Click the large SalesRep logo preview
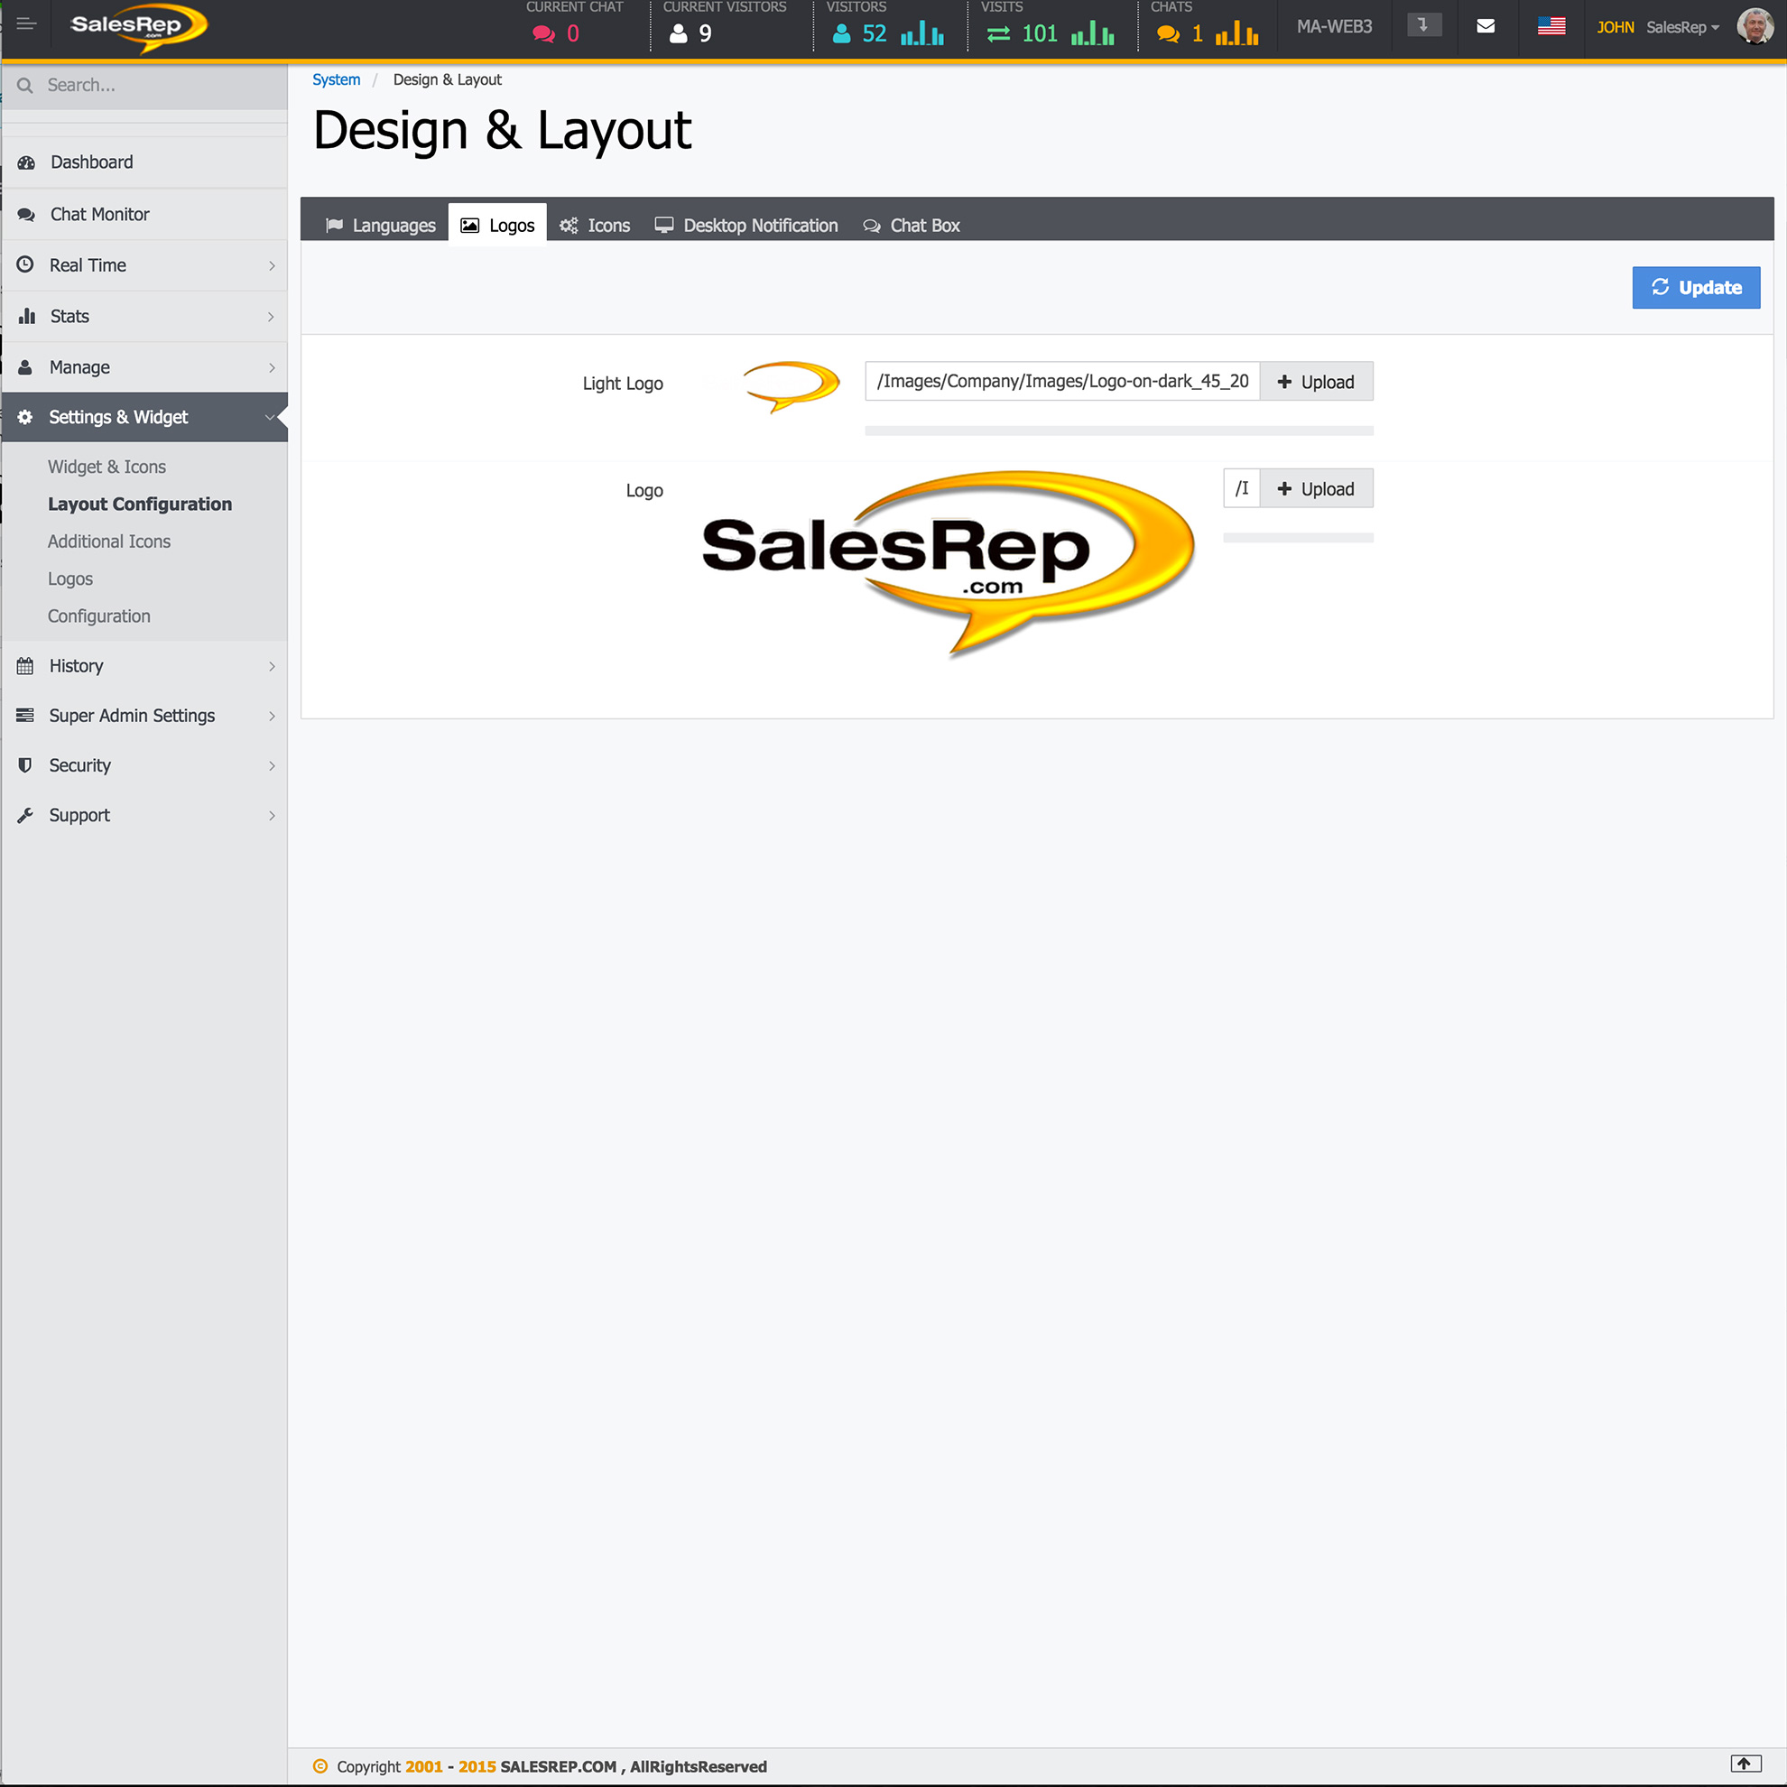 pyautogui.click(x=947, y=563)
